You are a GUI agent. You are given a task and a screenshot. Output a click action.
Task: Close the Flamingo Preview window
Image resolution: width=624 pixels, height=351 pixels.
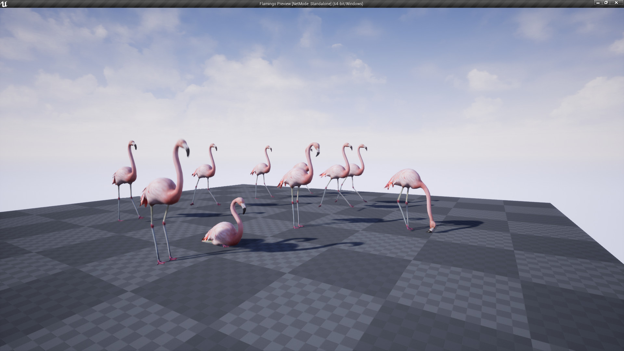pos(617,3)
